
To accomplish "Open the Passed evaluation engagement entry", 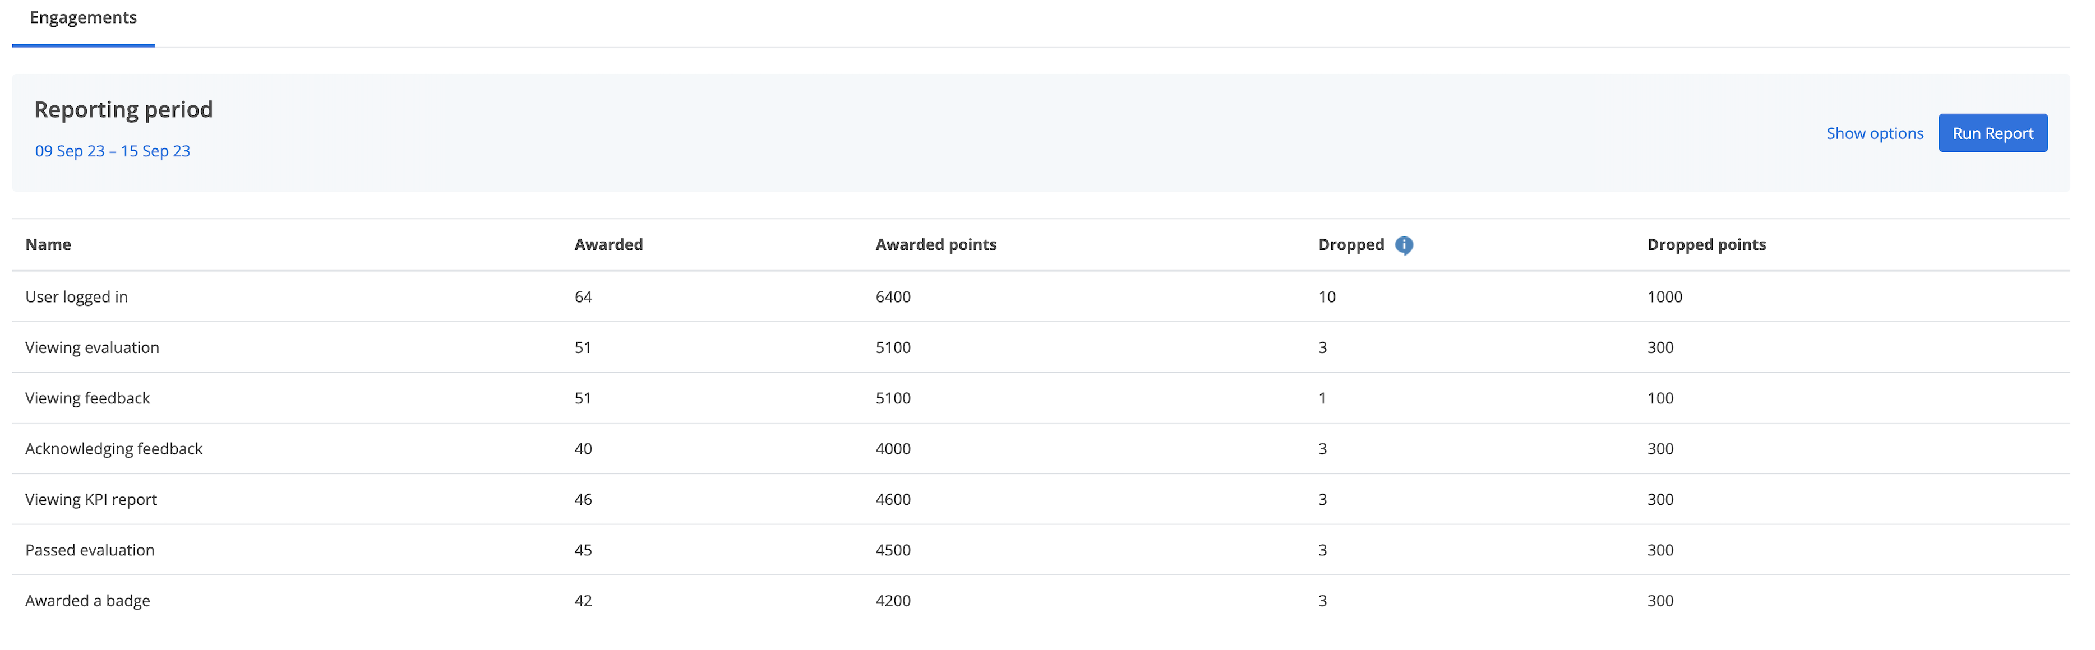I will pyautogui.click(x=90, y=549).
